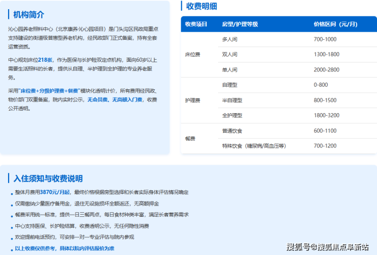Click the highlighted 218张 bed count
This screenshot has height=255, width=377.
(x=45, y=60)
